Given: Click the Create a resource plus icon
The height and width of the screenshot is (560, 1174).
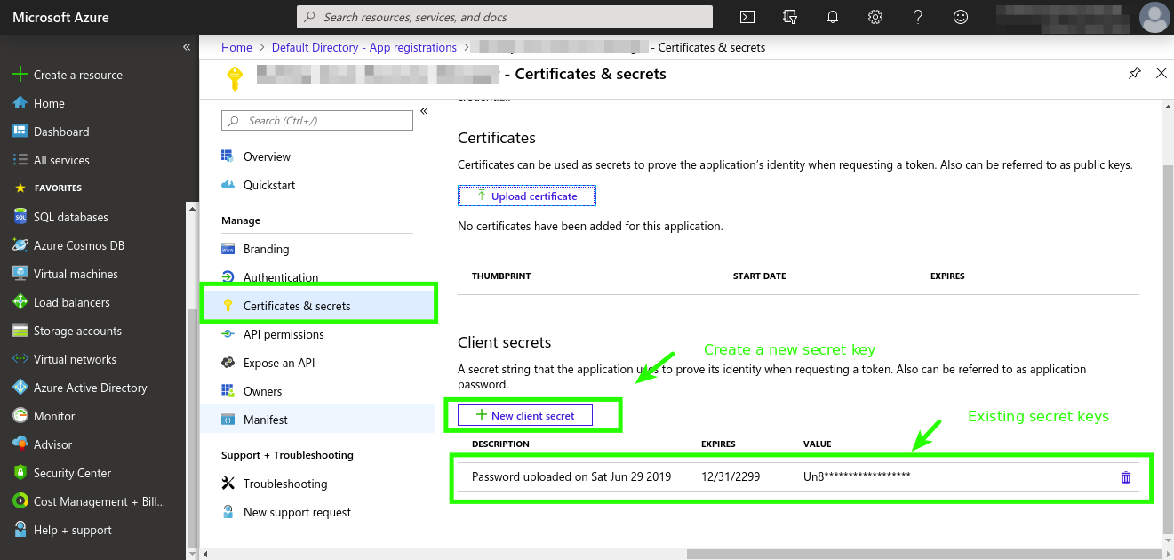Looking at the screenshot, I should [x=20, y=75].
